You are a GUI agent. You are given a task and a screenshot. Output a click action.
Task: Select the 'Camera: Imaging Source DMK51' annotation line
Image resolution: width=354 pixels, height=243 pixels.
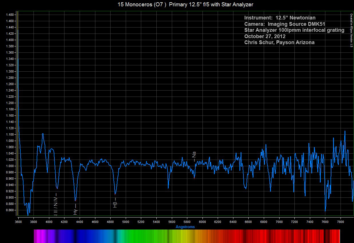[285, 24]
